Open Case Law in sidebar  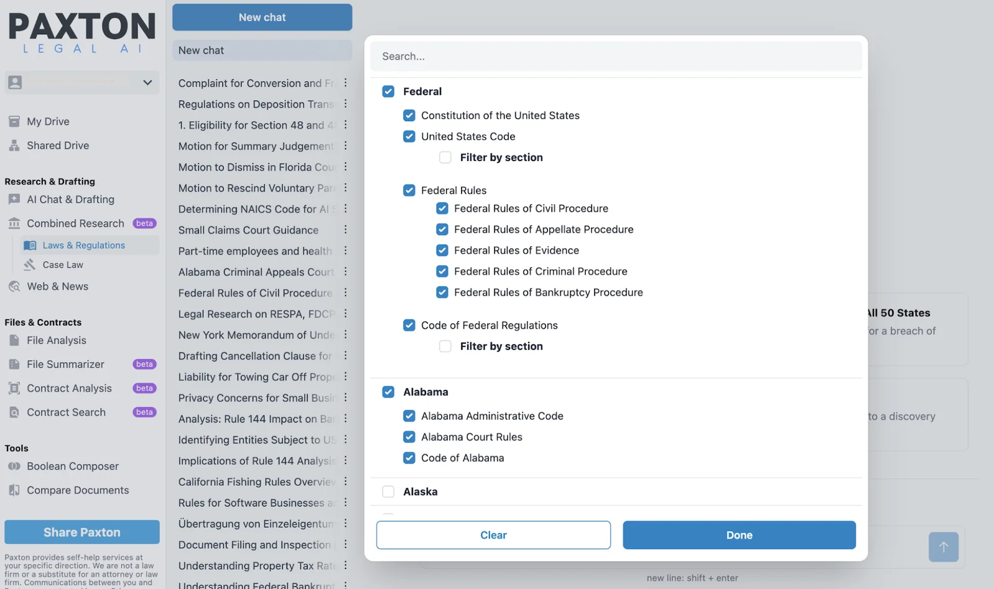coord(63,265)
